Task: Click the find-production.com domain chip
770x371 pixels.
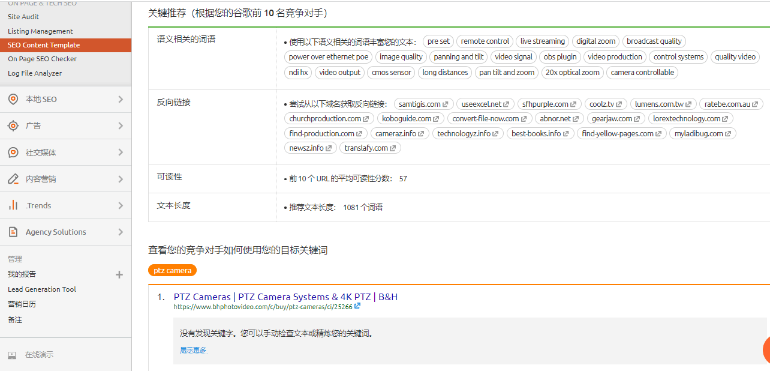Action: tap(326, 133)
